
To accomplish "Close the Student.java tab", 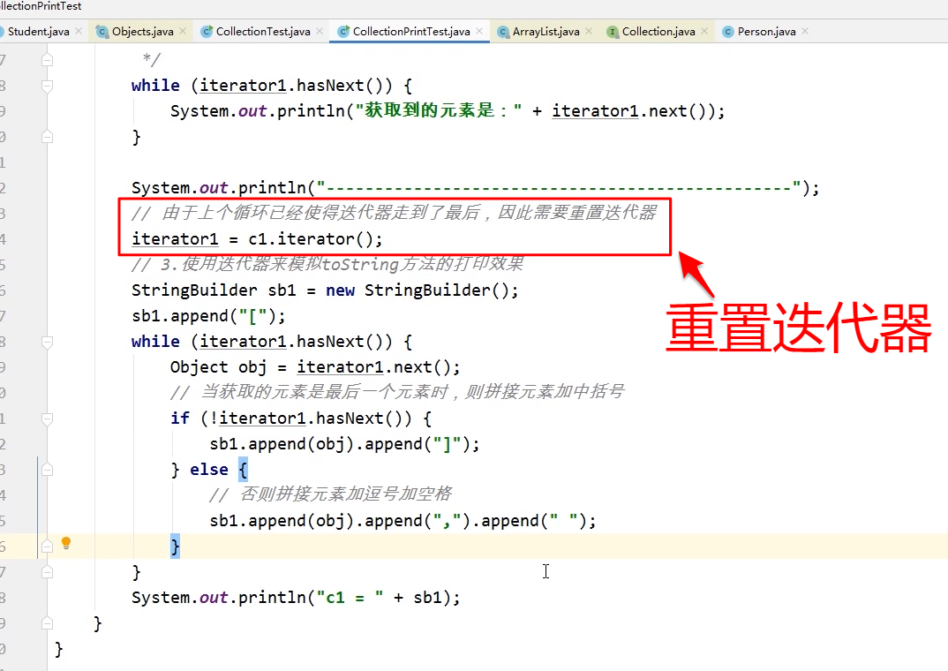I will click(79, 31).
